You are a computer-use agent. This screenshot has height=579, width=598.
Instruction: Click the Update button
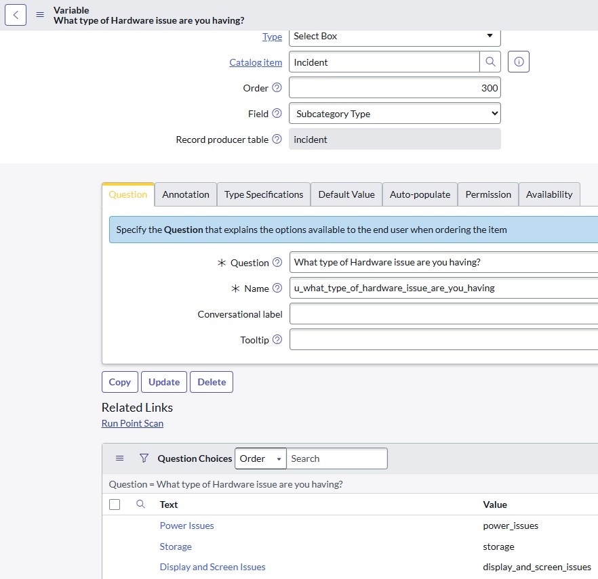click(164, 382)
